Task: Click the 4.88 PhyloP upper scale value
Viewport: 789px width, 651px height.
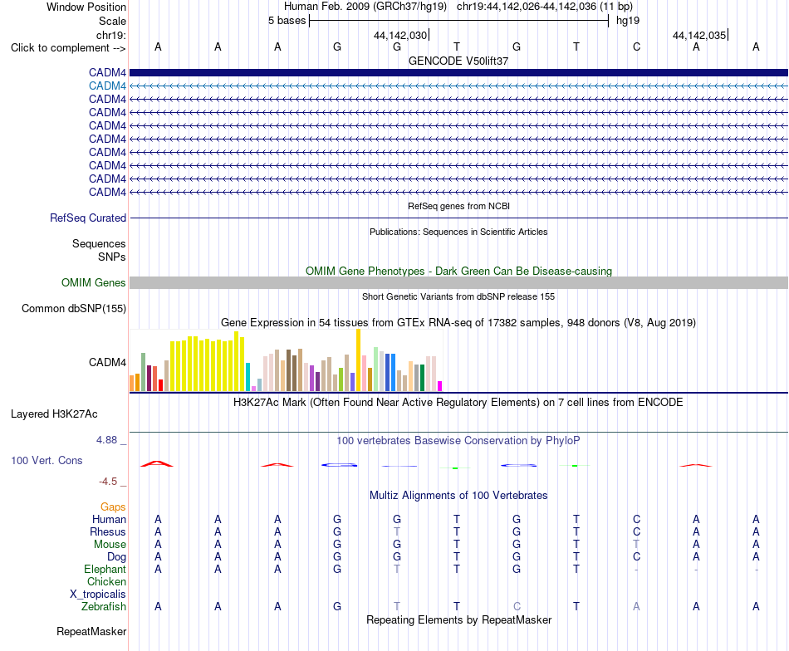Action: pos(106,440)
